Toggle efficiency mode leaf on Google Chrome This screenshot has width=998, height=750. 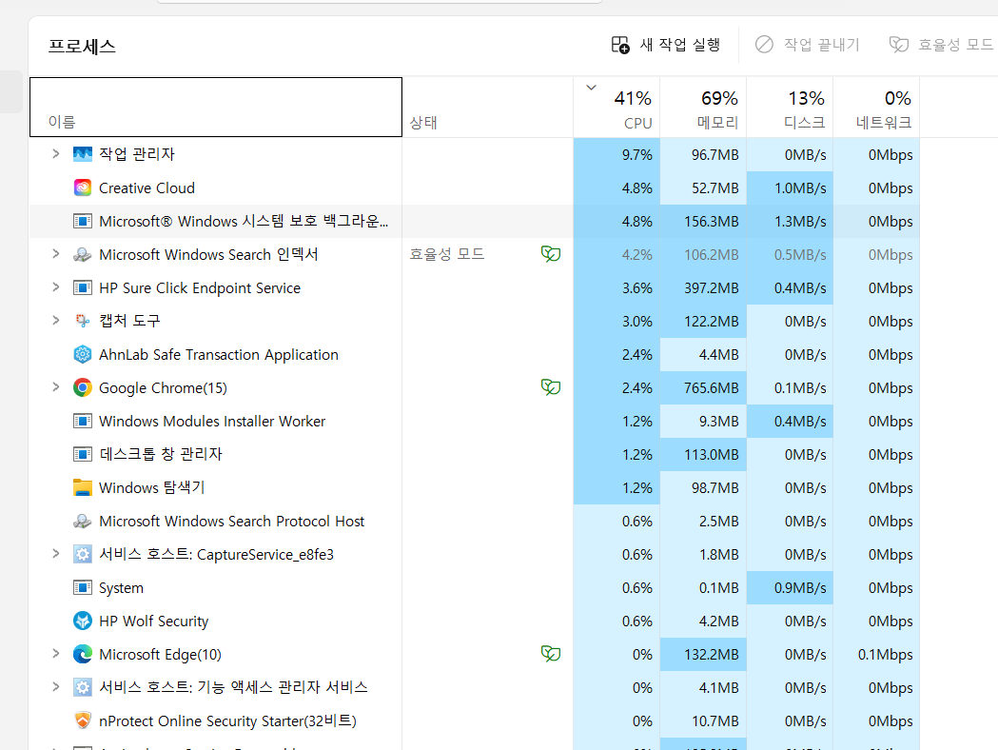click(551, 387)
